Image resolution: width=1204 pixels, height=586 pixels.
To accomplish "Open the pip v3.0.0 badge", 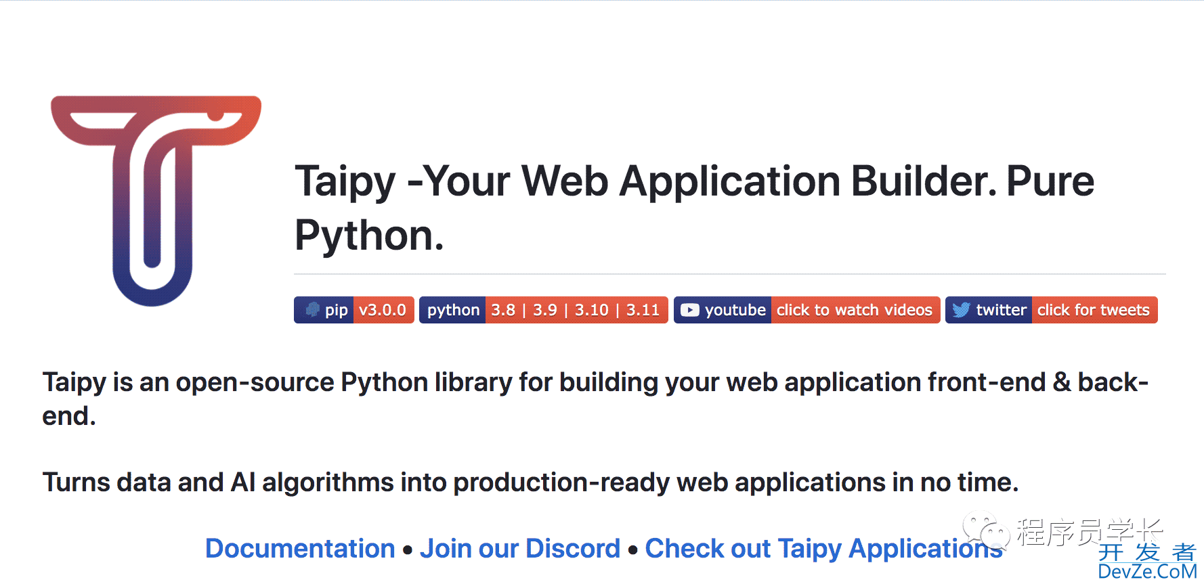I will (x=354, y=310).
